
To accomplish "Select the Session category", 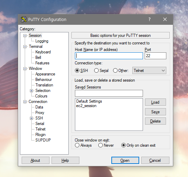I will pos(35,35).
